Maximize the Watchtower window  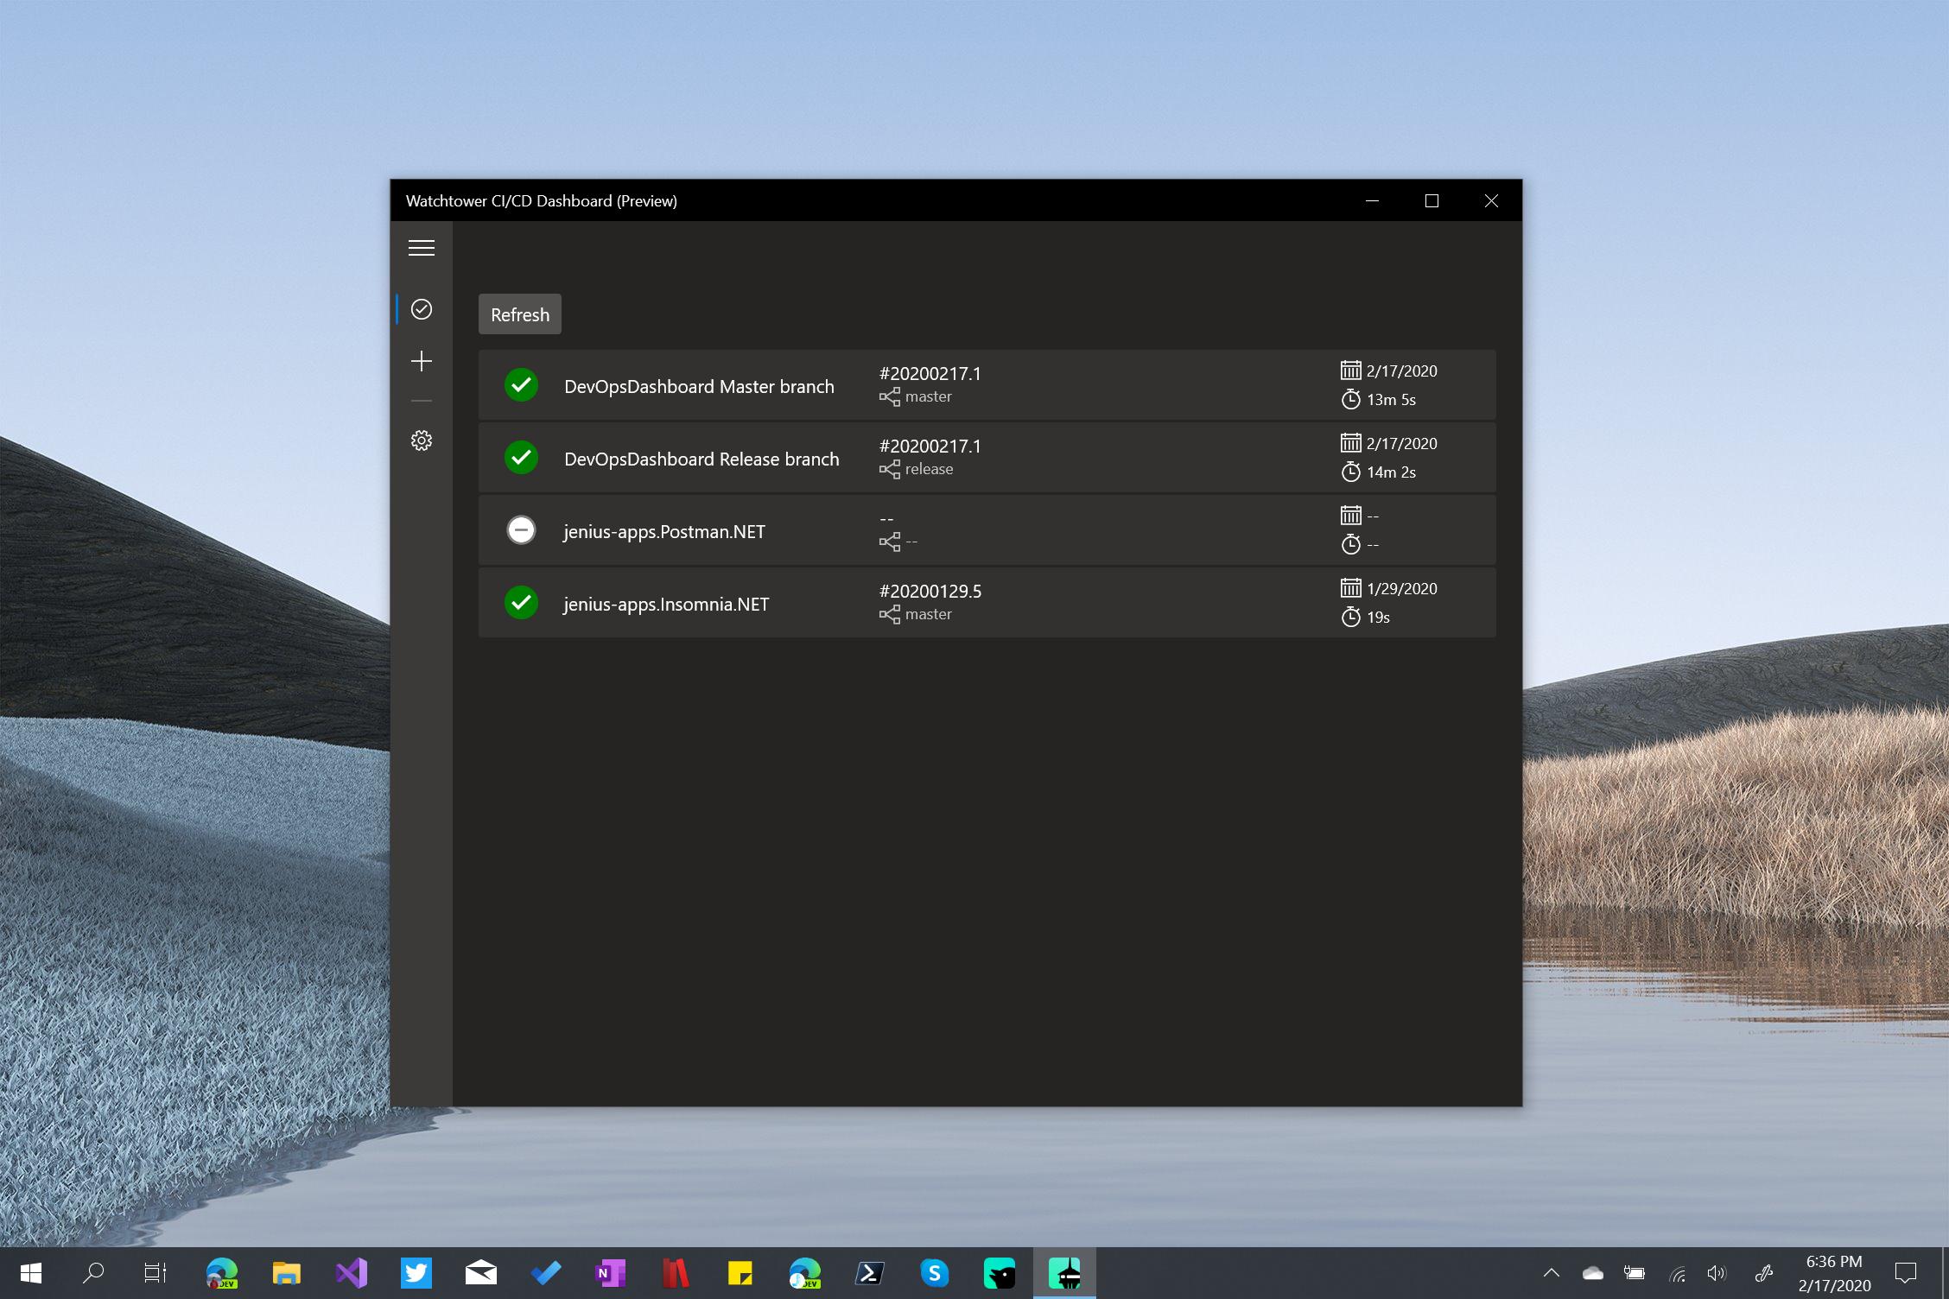click(1432, 200)
